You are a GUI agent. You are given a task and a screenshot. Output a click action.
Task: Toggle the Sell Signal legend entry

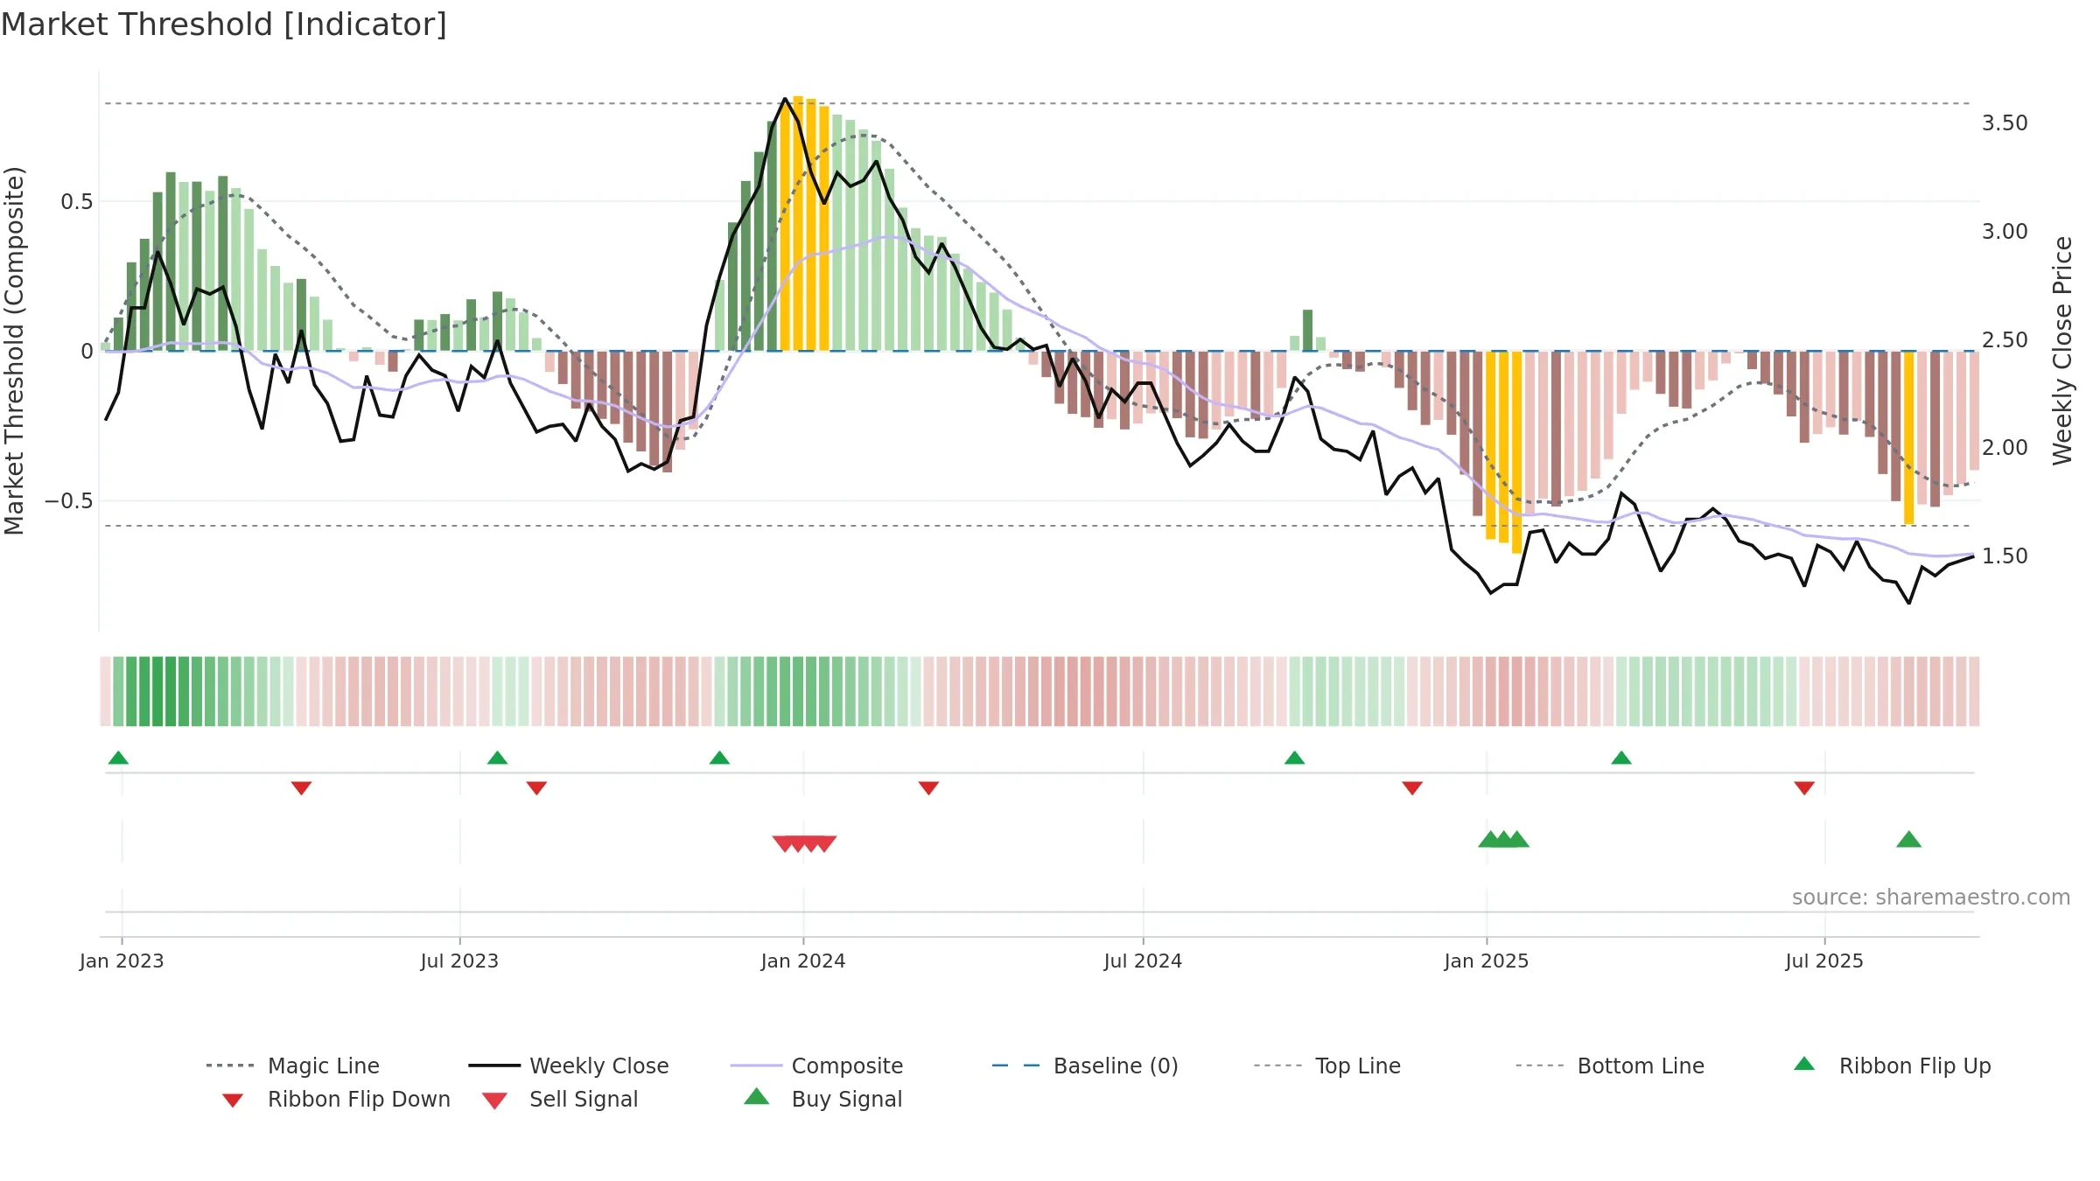(560, 1099)
